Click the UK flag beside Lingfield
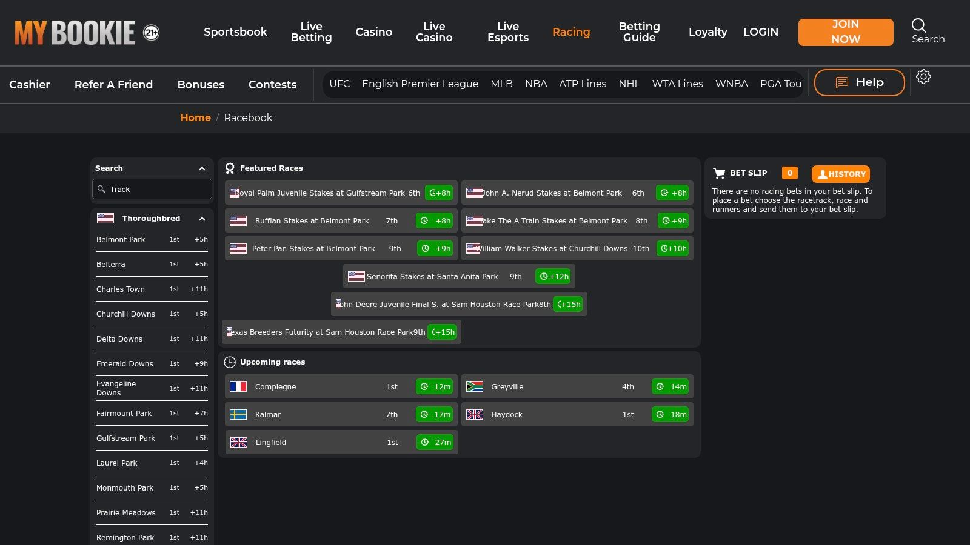The image size is (970, 545). 239,442
